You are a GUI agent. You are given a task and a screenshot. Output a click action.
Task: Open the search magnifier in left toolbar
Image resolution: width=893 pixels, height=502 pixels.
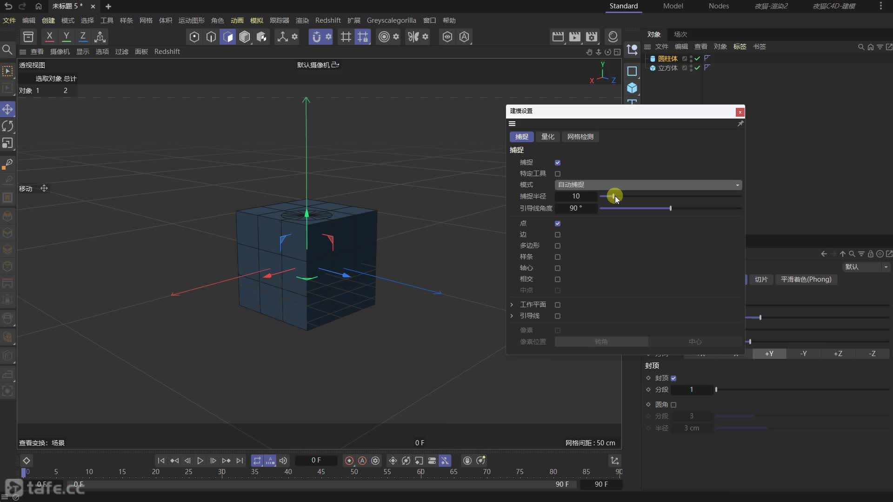click(7, 50)
